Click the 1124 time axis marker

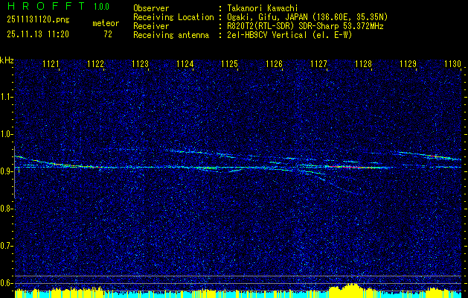pyautogui.click(x=185, y=63)
